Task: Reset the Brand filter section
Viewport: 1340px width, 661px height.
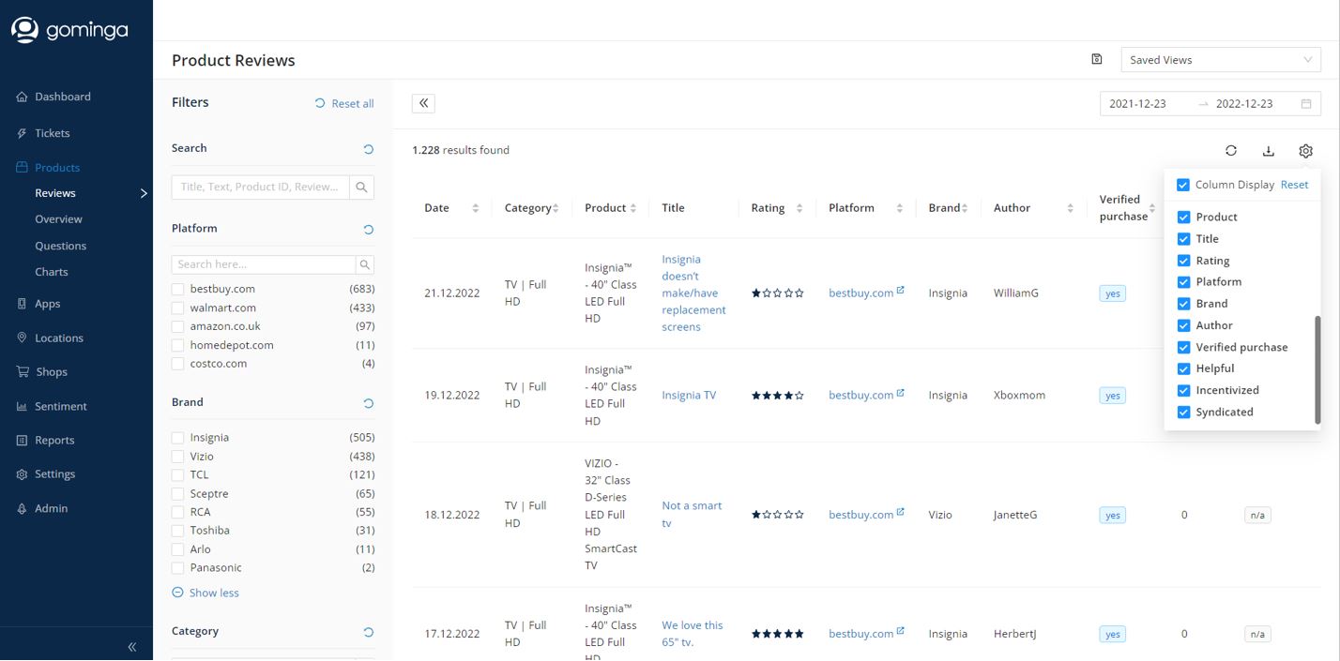Action: (x=368, y=403)
